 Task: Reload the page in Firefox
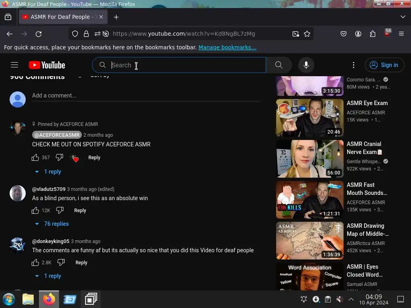[39, 34]
